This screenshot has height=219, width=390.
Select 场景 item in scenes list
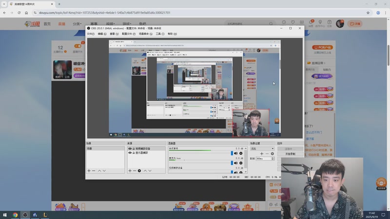(x=105, y=148)
